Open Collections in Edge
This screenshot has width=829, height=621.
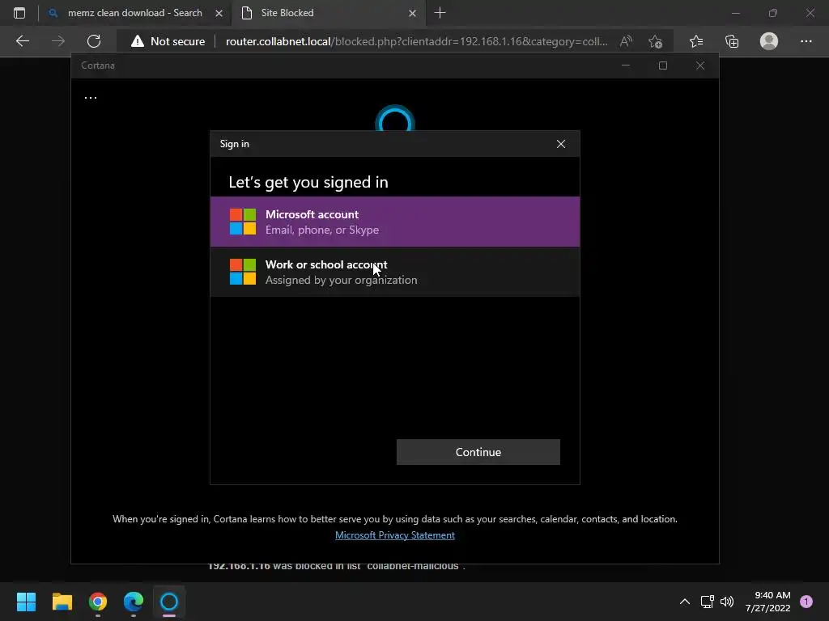click(x=732, y=41)
